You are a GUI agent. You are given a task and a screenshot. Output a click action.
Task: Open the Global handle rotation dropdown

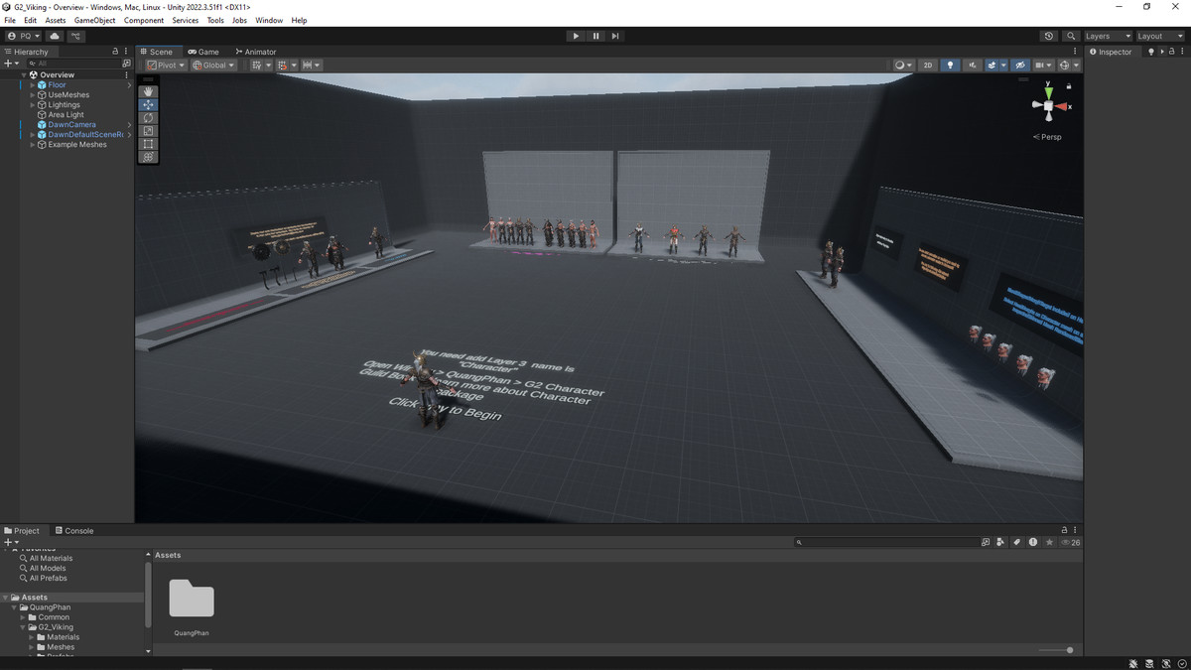213,66
